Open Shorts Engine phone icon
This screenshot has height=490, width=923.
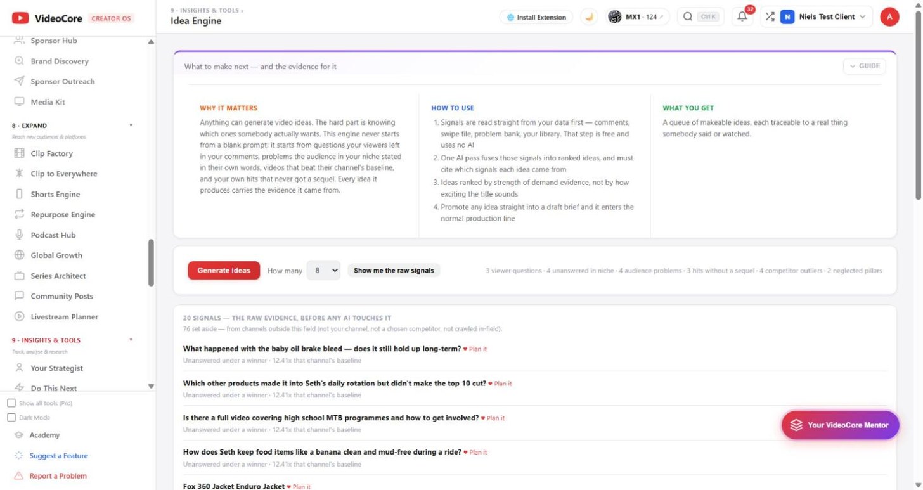[19, 195]
